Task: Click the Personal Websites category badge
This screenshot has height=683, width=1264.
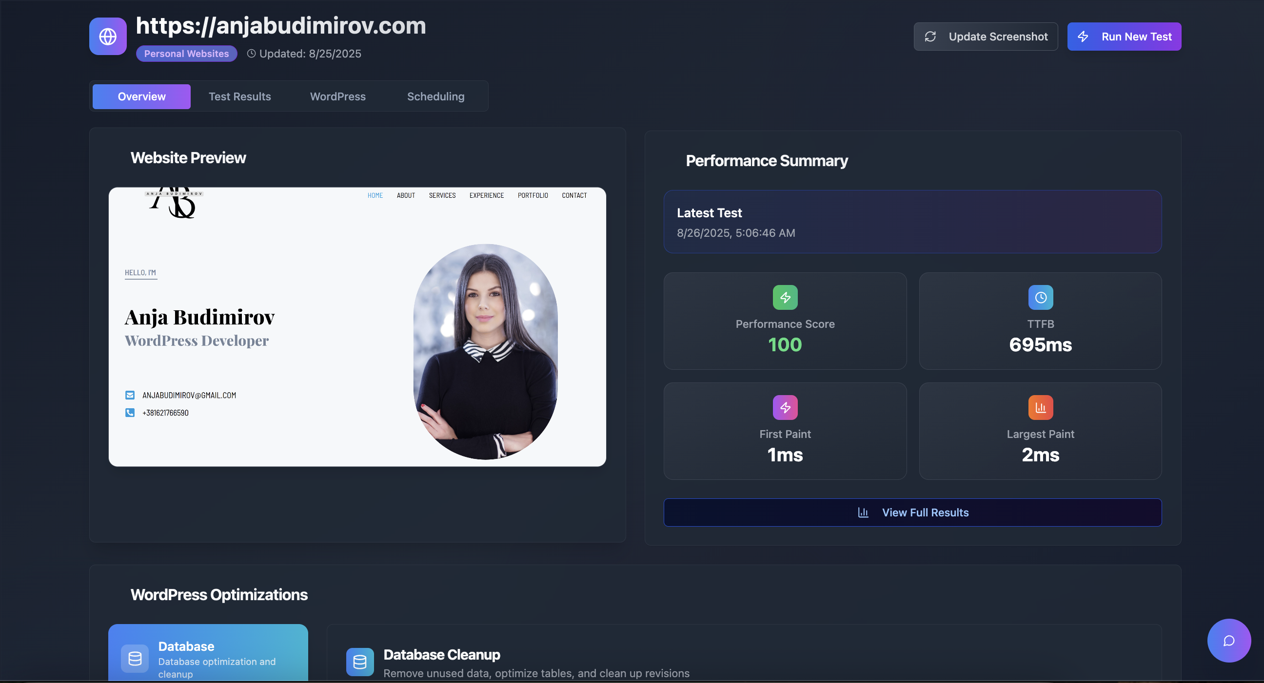Action: click(x=186, y=54)
